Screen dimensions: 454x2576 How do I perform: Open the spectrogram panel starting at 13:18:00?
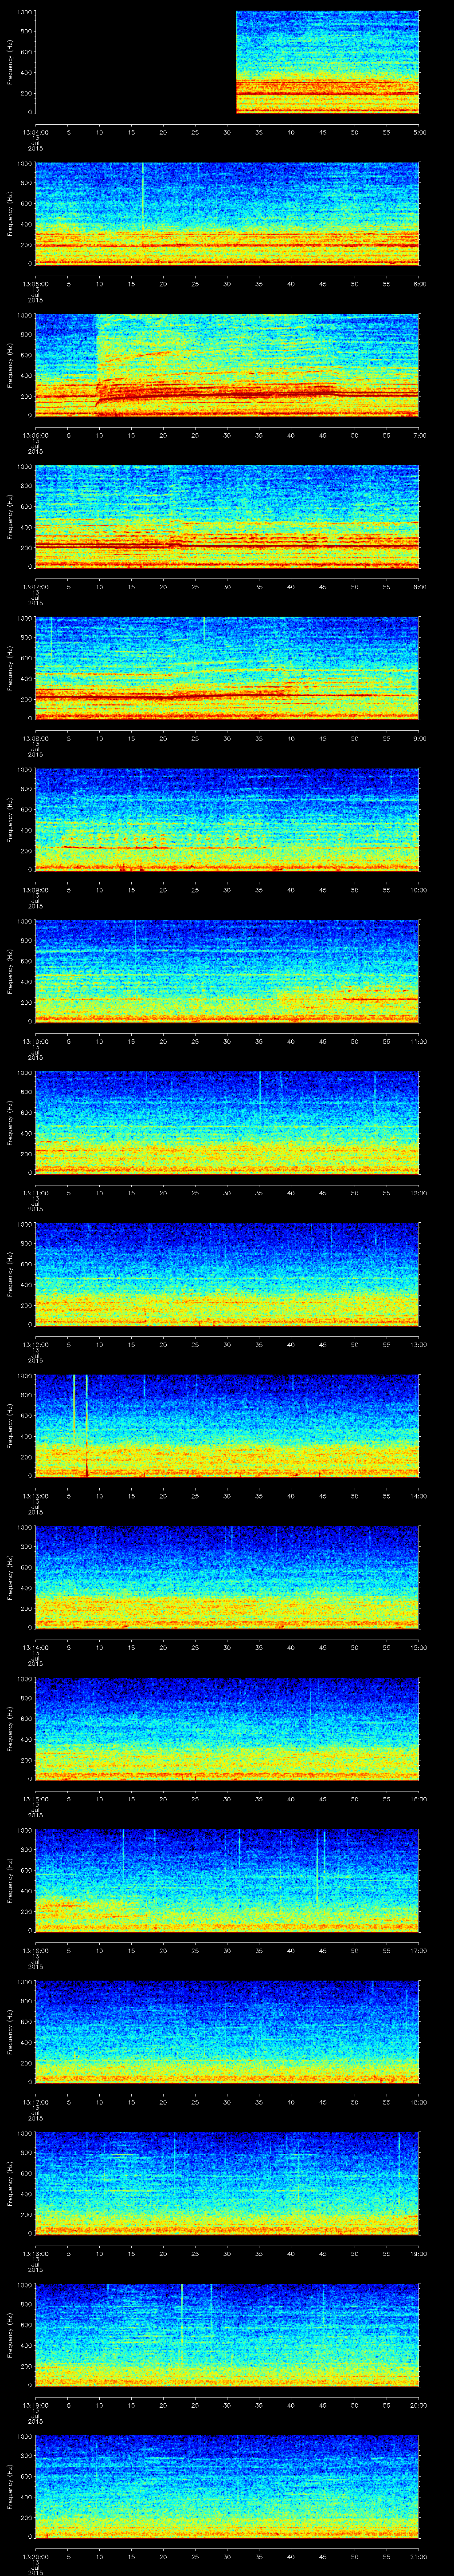[227, 2183]
